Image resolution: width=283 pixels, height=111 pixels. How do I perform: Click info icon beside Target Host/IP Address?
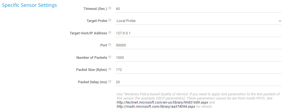110,33
